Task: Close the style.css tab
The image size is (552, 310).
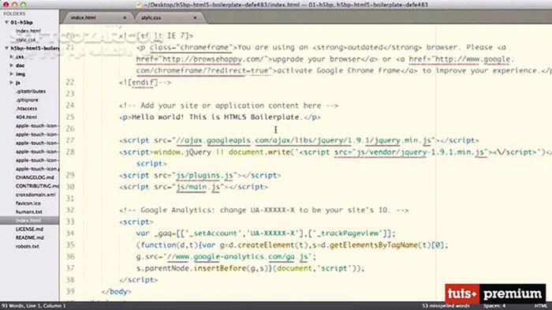Action: click(x=195, y=17)
